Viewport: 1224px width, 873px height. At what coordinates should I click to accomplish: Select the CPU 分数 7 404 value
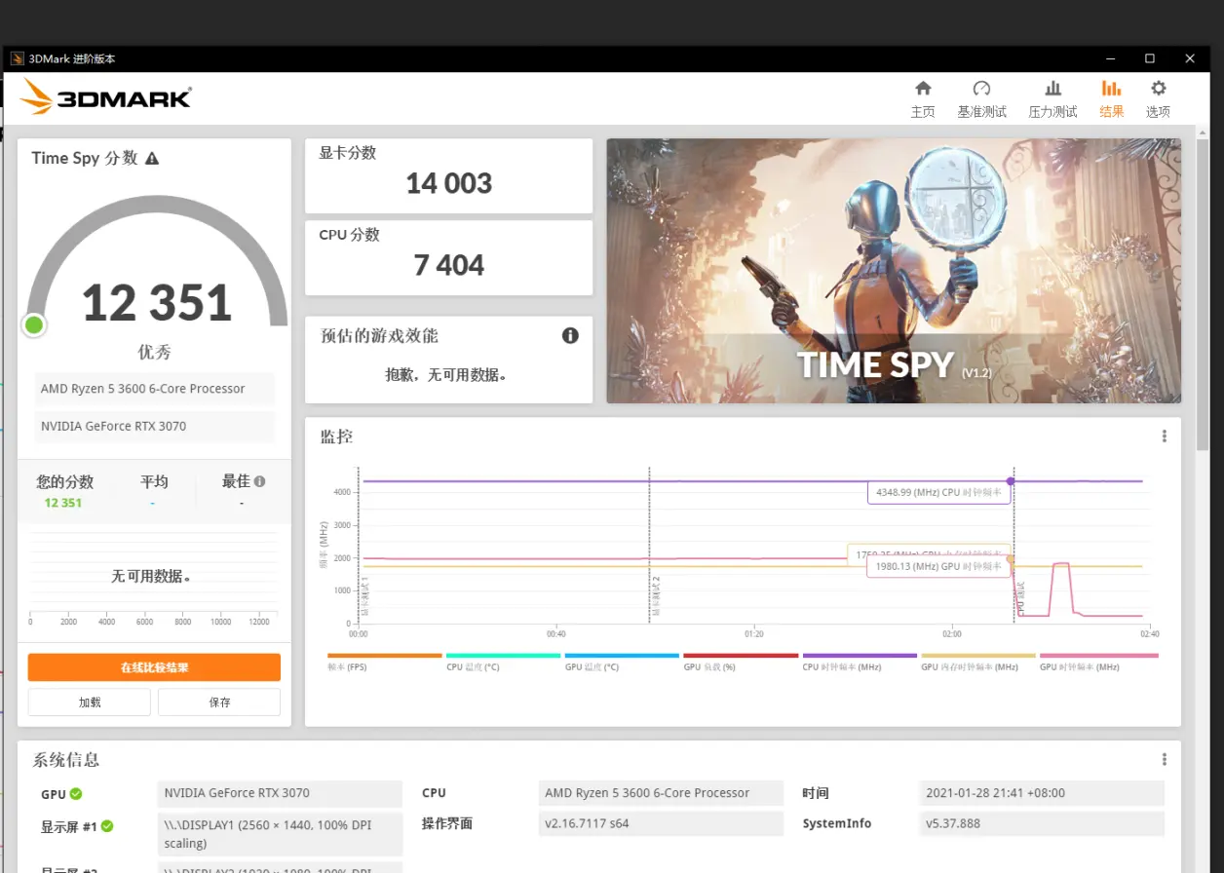(x=449, y=265)
